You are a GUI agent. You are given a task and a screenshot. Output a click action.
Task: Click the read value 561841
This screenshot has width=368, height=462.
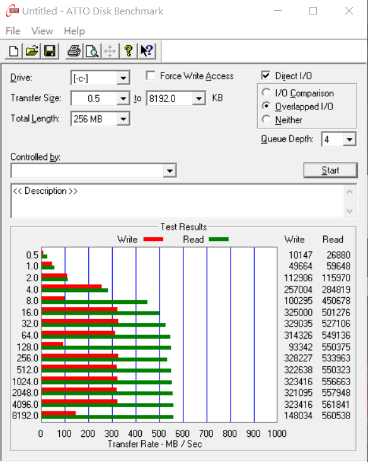click(x=336, y=405)
